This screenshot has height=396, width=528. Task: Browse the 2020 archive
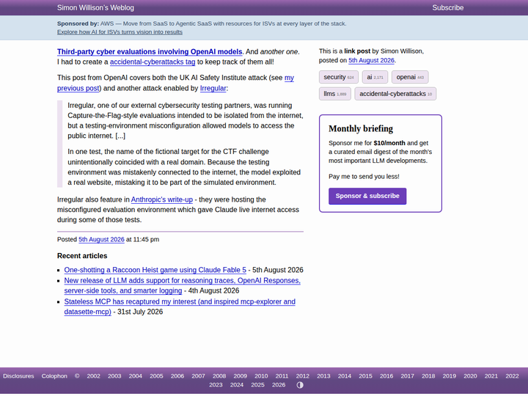coord(470,376)
